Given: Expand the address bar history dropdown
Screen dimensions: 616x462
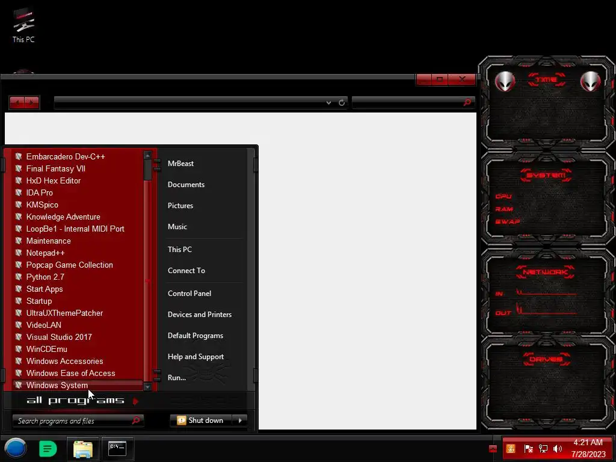Looking at the screenshot, I should 328,103.
